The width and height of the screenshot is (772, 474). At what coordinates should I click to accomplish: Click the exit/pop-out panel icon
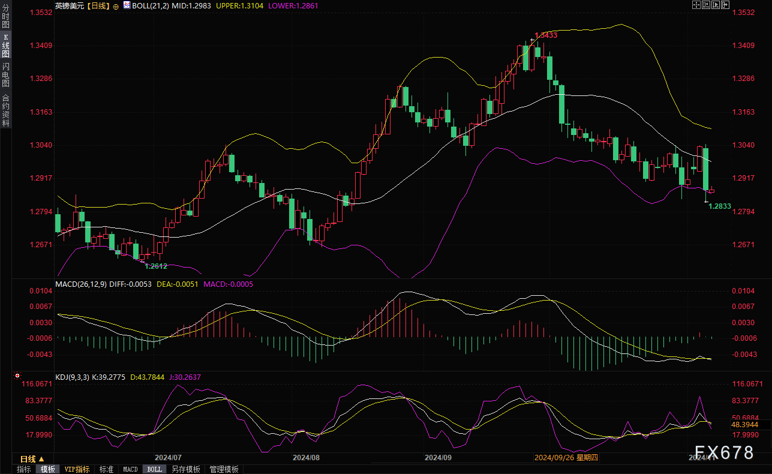coord(725,5)
